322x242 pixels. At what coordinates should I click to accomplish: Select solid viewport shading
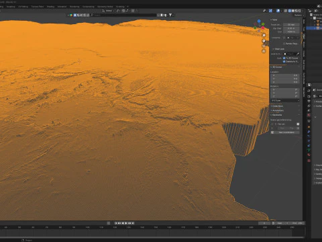tap(293, 11)
